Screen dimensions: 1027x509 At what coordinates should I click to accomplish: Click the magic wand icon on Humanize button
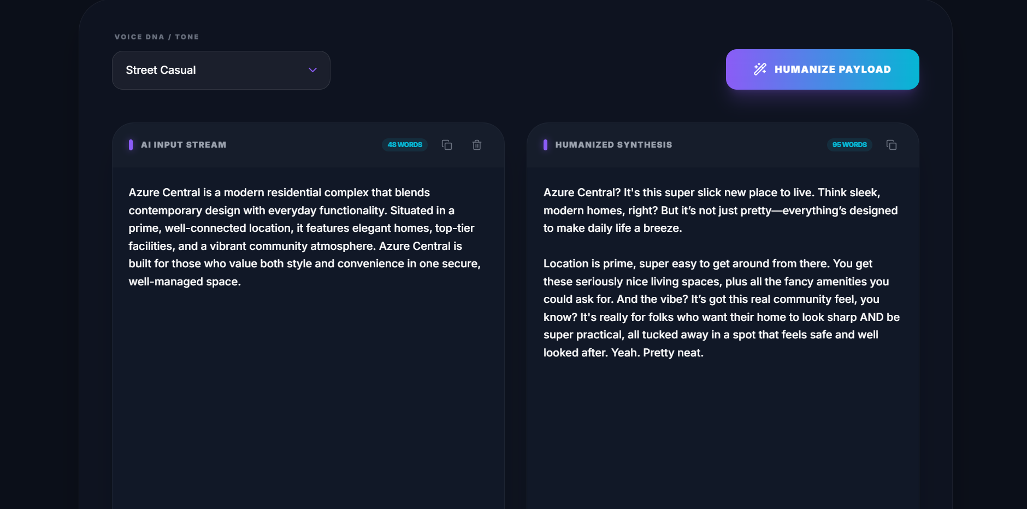pyautogui.click(x=760, y=69)
